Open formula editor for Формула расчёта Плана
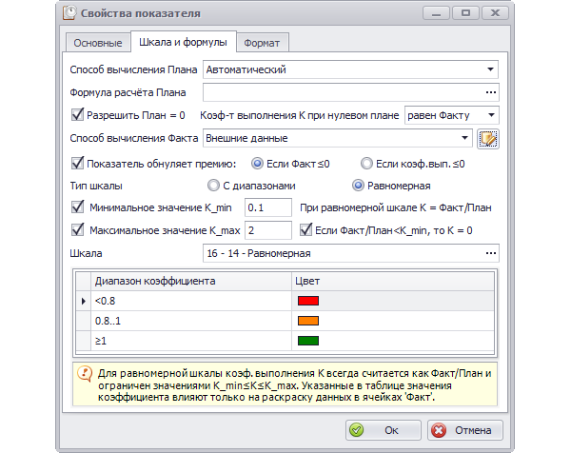This screenshot has height=453, width=571. tap(491, 92)
